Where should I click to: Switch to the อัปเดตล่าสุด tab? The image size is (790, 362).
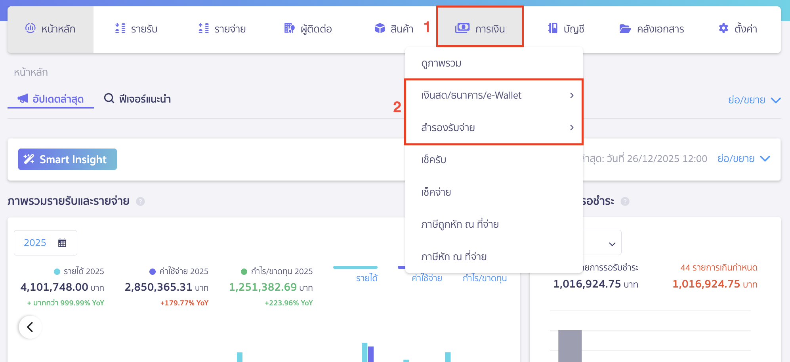tap(50, 99)
